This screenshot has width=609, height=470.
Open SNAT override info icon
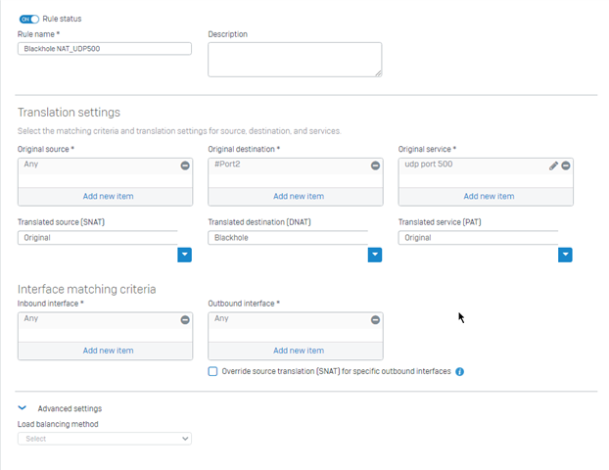(459, 372)
